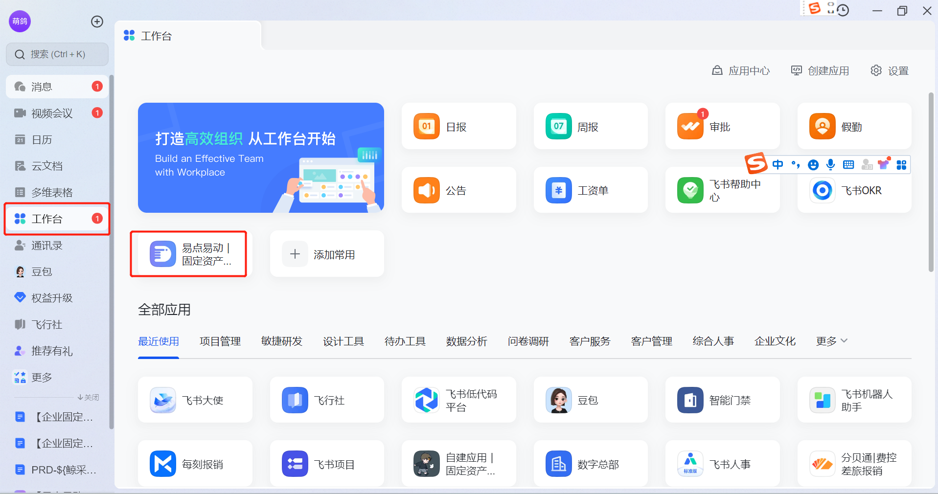The width and height of the screenshot is (938, 494).
Task: Expand the 更多 categories dropdown
Action: (x=831, y=341)
